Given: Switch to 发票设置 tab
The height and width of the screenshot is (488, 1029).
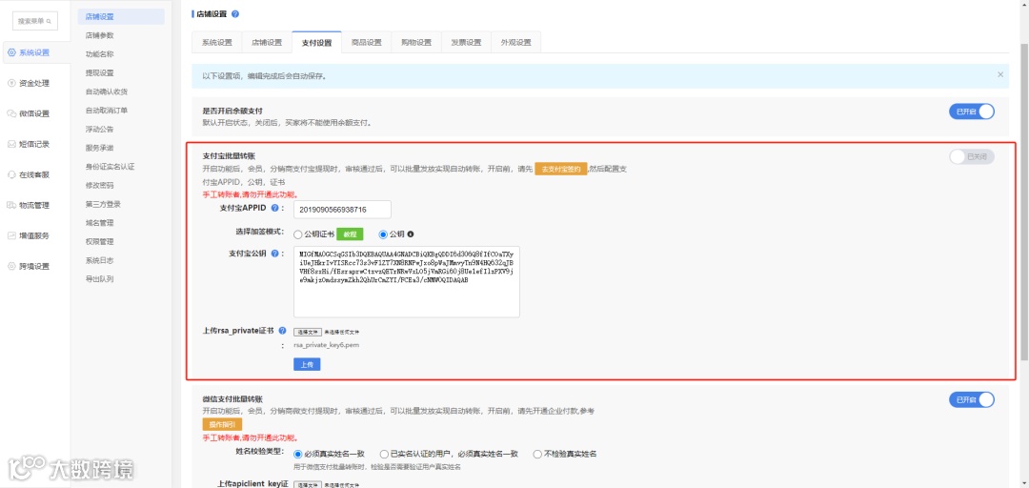Looking at the screenshot, I should point(466,42).
